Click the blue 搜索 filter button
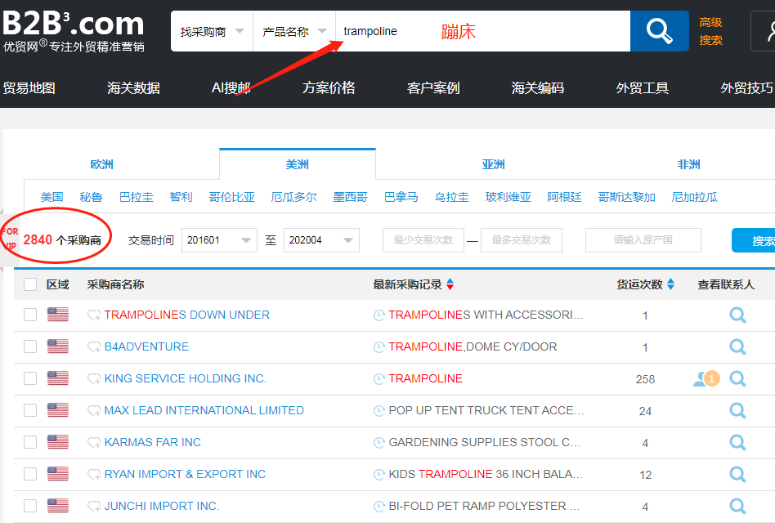This screenshot has height=523, width=775. click(754, 240)
